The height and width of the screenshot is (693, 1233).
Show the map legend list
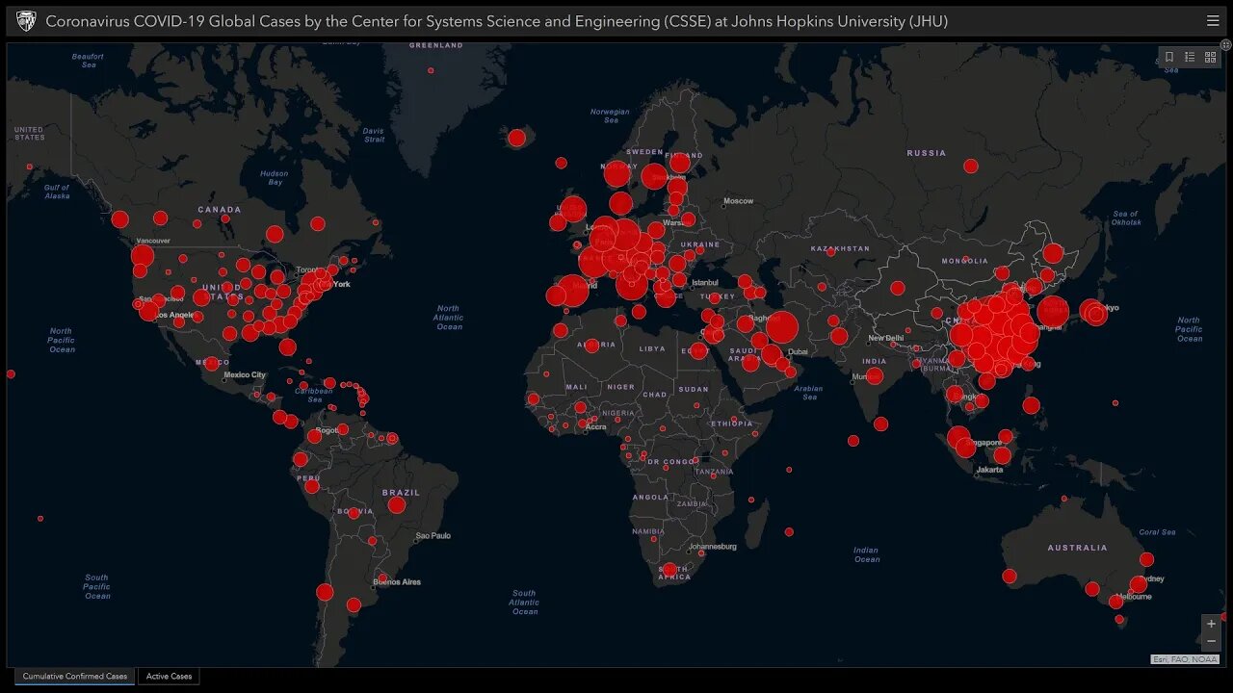point(1190,58)
